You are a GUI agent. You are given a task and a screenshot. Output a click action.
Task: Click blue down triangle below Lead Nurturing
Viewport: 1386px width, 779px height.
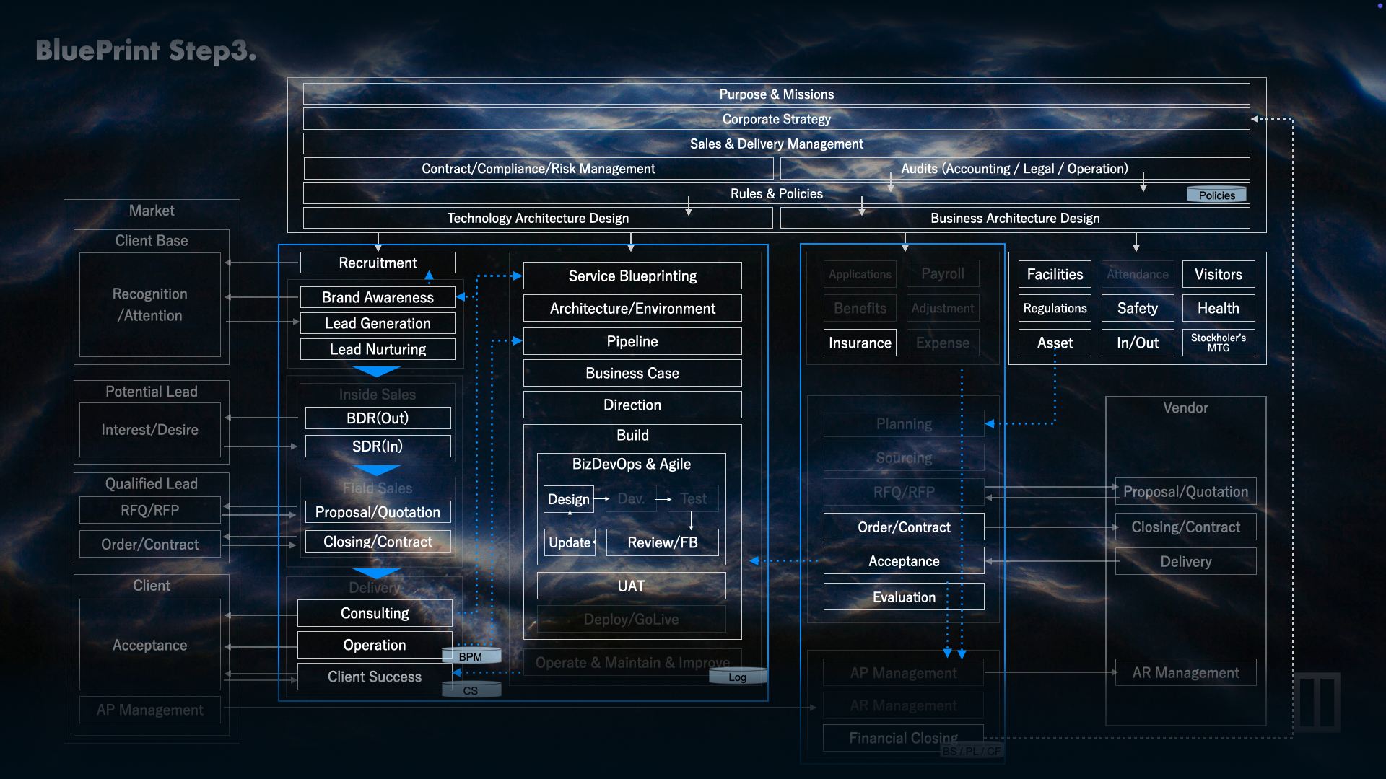(376, 371)
